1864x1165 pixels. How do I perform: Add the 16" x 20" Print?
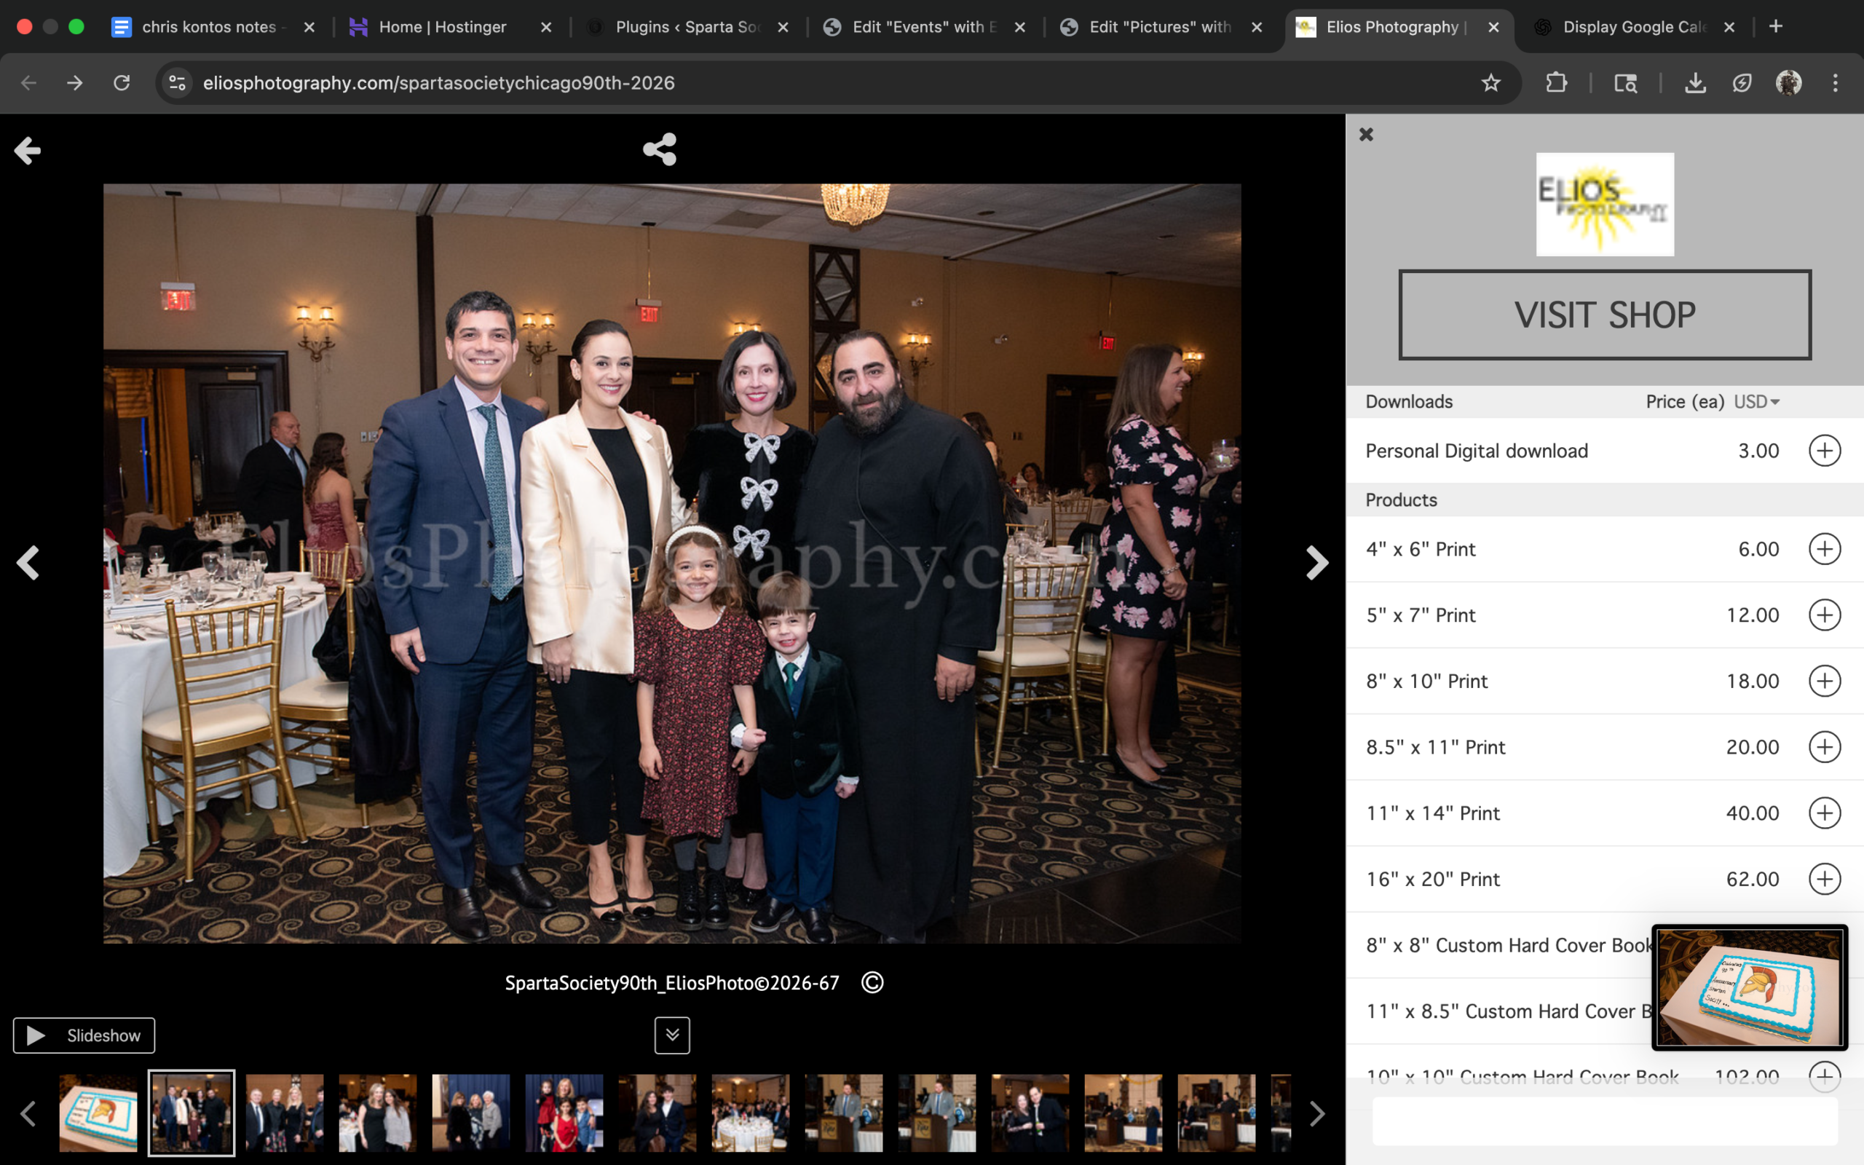1824,879
